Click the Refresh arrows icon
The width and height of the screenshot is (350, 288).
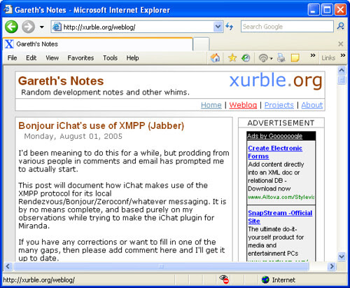pyautogui.click(x=230, y=27)
